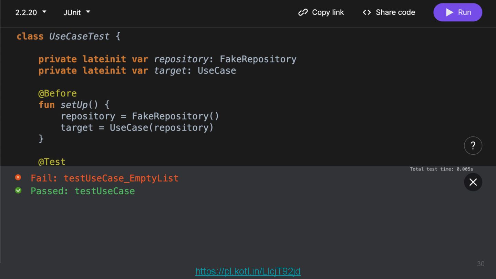Screen dimensions: 496x279
Task: Expand the JUnit platform dropdown
Action: click(x=76, y=12)
